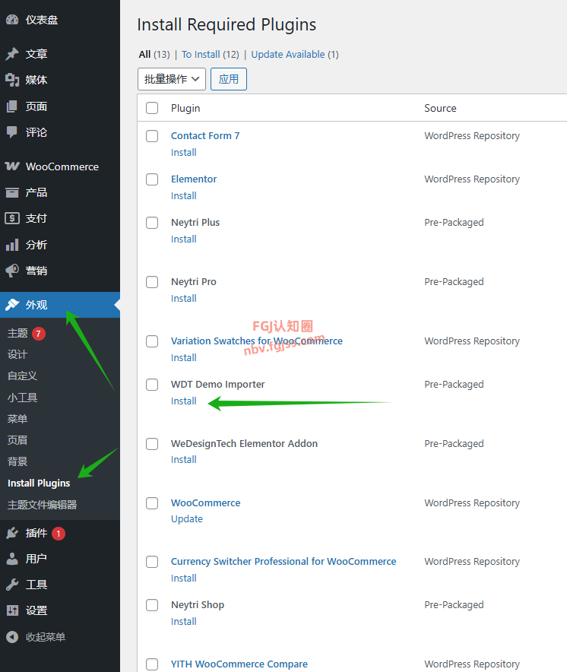Check the Elementor plugin checkbox
This screenshot has height=672, width=567.
tap(152, 179)
